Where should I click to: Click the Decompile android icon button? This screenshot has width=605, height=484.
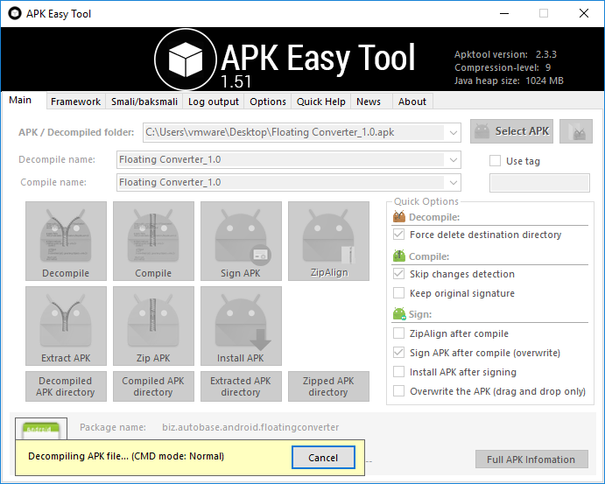(66, 241)
